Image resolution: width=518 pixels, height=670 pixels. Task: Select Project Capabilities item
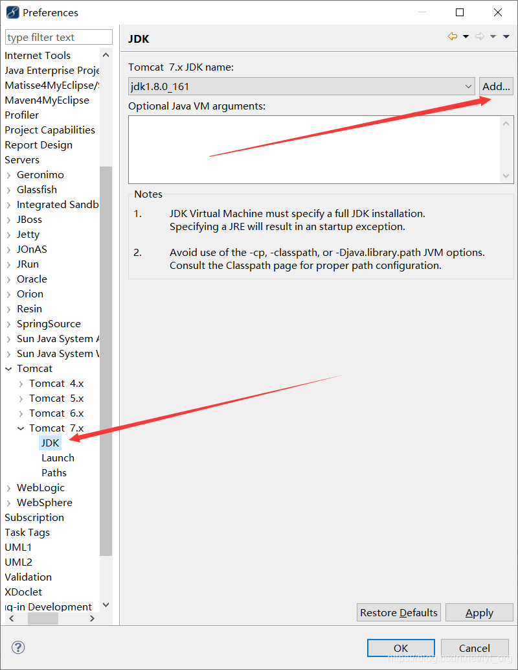[50, 130]
